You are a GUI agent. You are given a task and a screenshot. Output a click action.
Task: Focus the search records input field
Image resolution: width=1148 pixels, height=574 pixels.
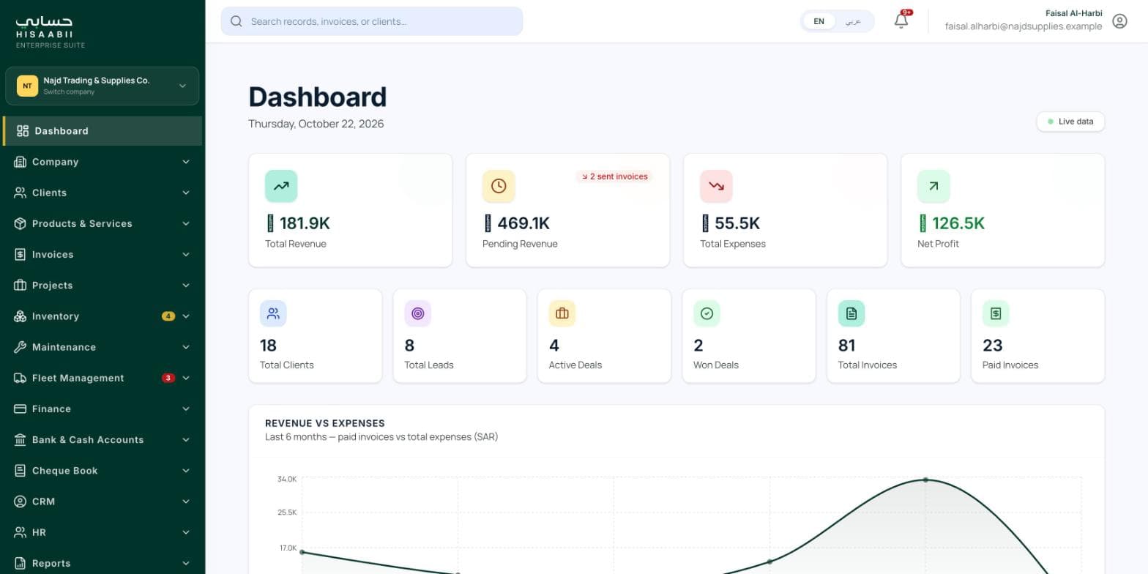point(372,21)
